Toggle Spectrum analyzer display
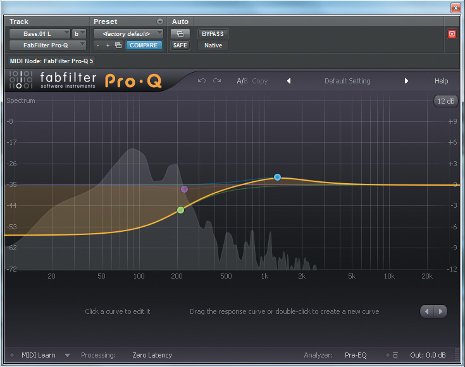Viewport: 465px width, 367px height. point(21,100)
